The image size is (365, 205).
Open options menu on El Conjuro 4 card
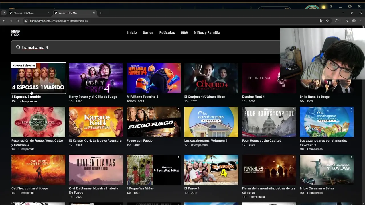tap(236, 66)
